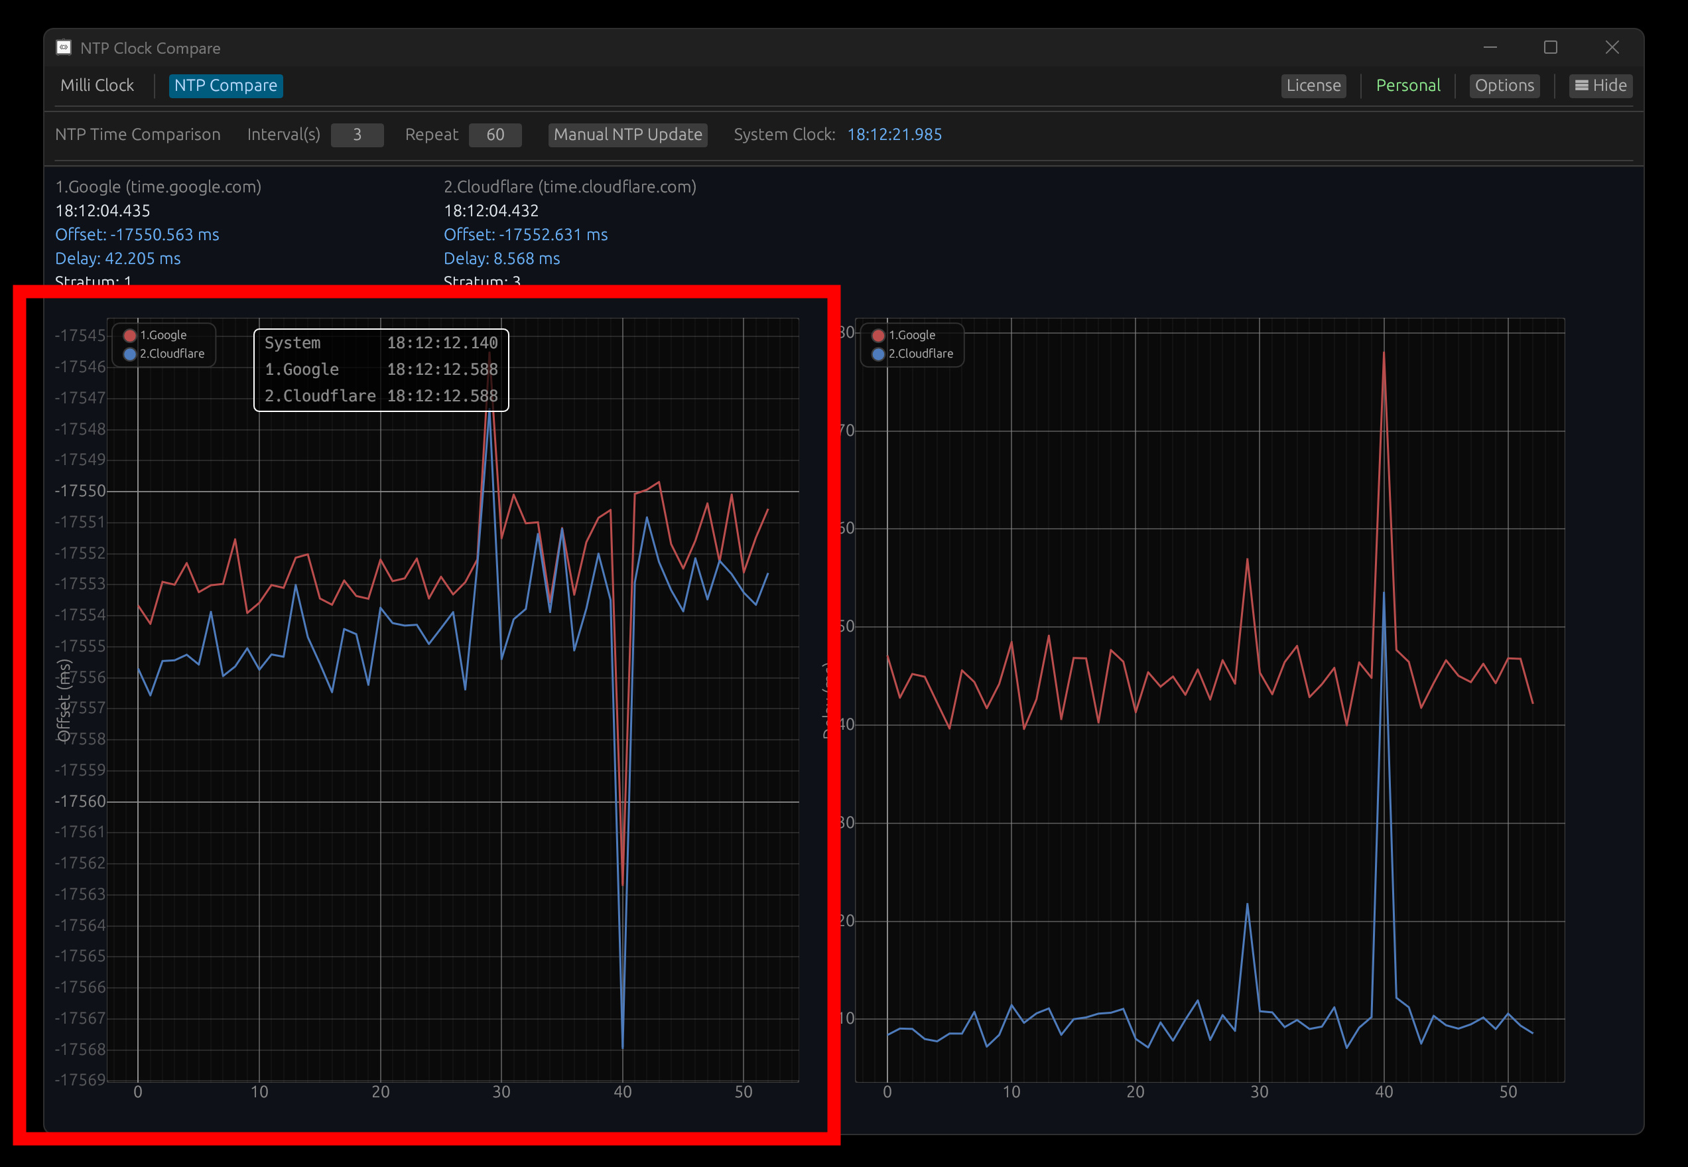Click the NTP Clock Compare app icon
1688x1167 pixels.
pos(64,48)
